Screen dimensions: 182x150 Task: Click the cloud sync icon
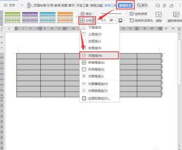coord(158,5)
